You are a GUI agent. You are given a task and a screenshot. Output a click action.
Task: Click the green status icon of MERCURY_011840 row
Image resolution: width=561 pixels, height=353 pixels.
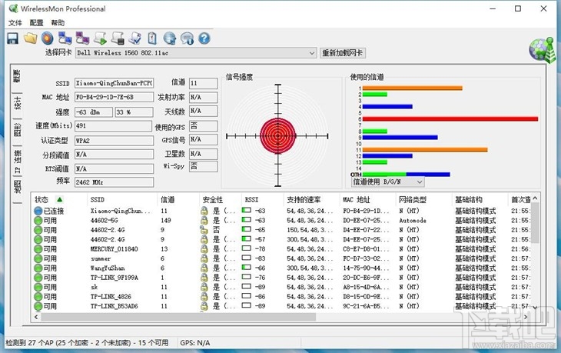[38, 249]
